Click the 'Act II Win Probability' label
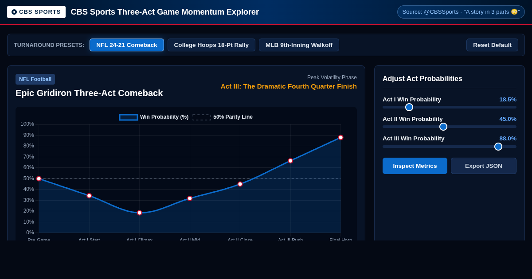The image size is (532, 279). click(x=413, y=119)
